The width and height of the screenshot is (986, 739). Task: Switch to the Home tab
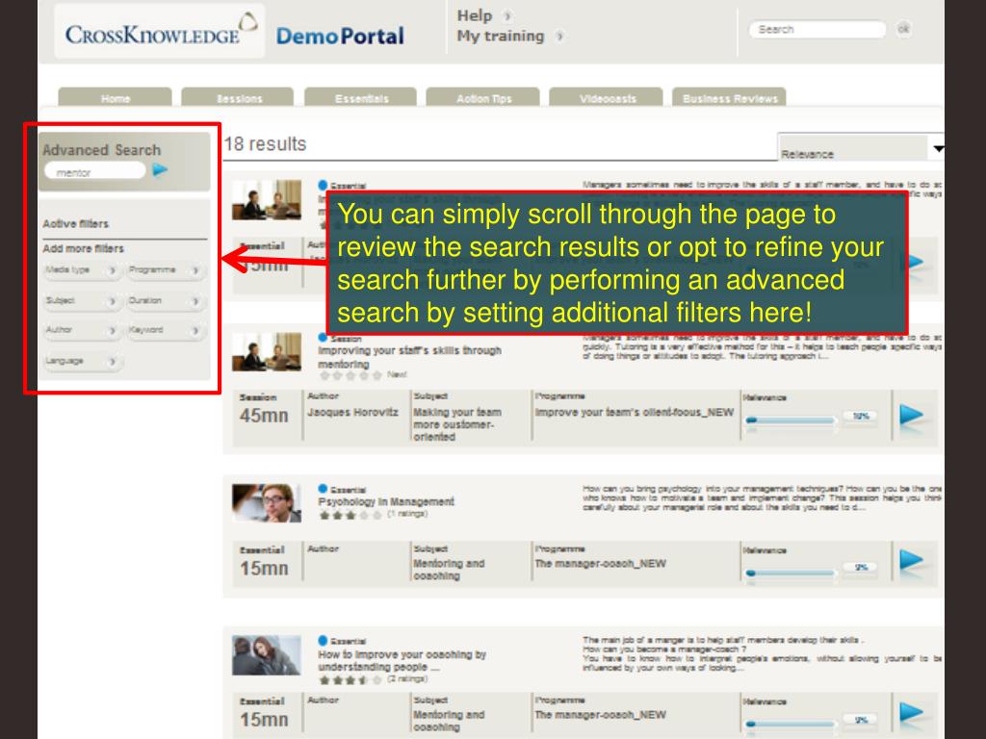point(116,98)
